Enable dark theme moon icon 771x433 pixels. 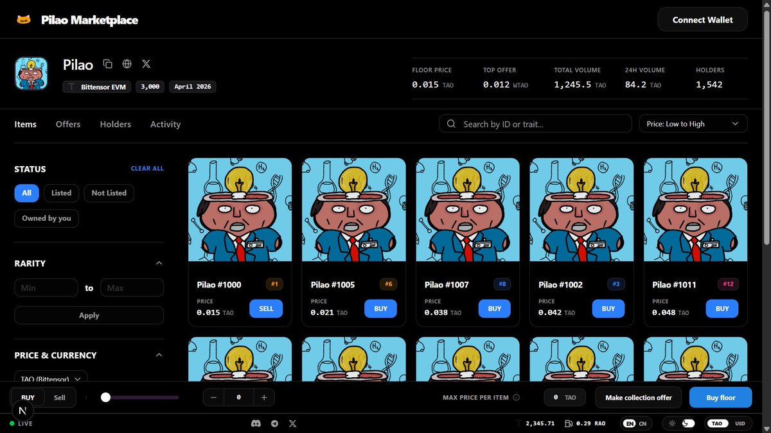click(x=688, y=423)
